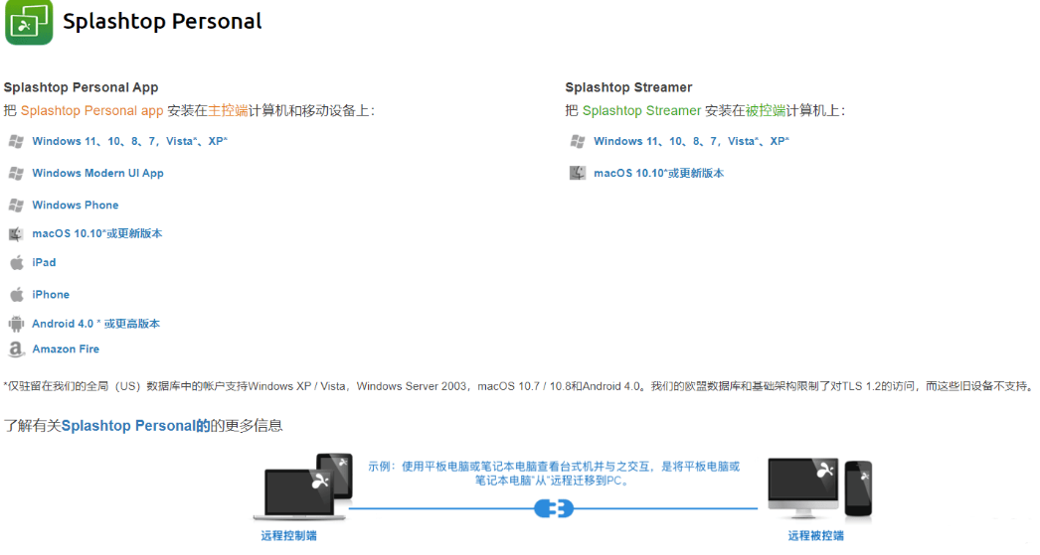Screen dimensions: 1040x555
Task: Open the Windows Phone download link
Action: pyautogui.click(x=75, y=206)
